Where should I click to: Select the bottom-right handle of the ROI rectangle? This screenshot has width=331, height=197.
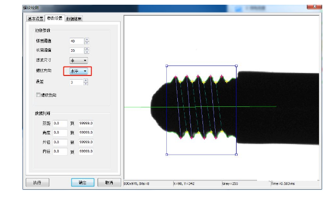tap(236, 155)
